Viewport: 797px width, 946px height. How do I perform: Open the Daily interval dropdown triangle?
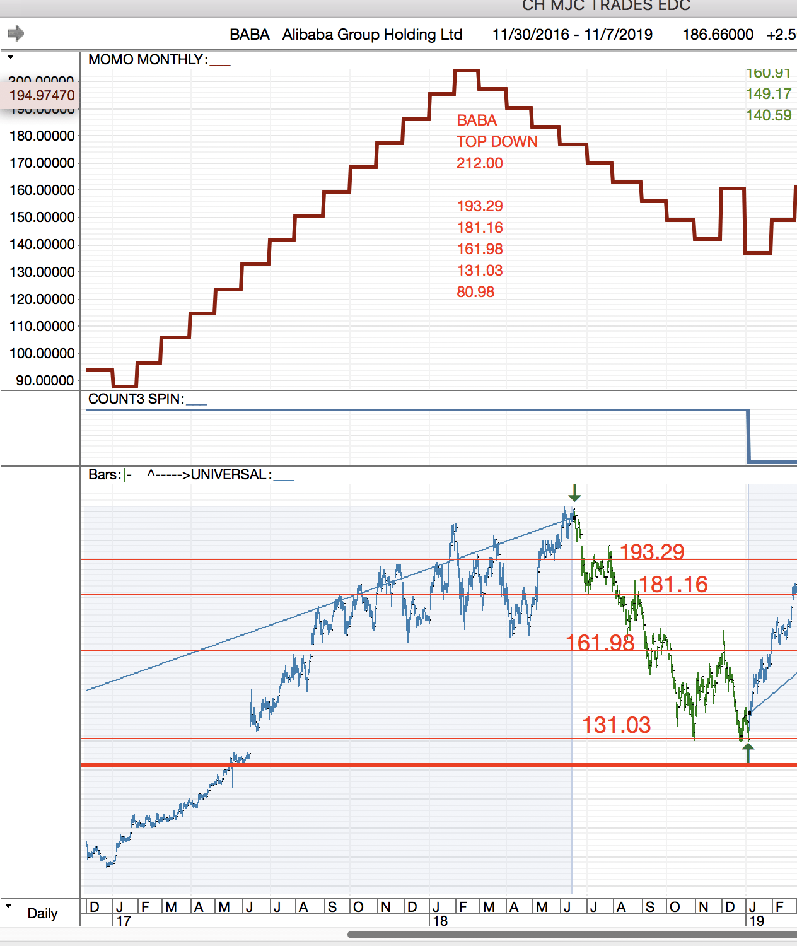click(x=8, y=906)
